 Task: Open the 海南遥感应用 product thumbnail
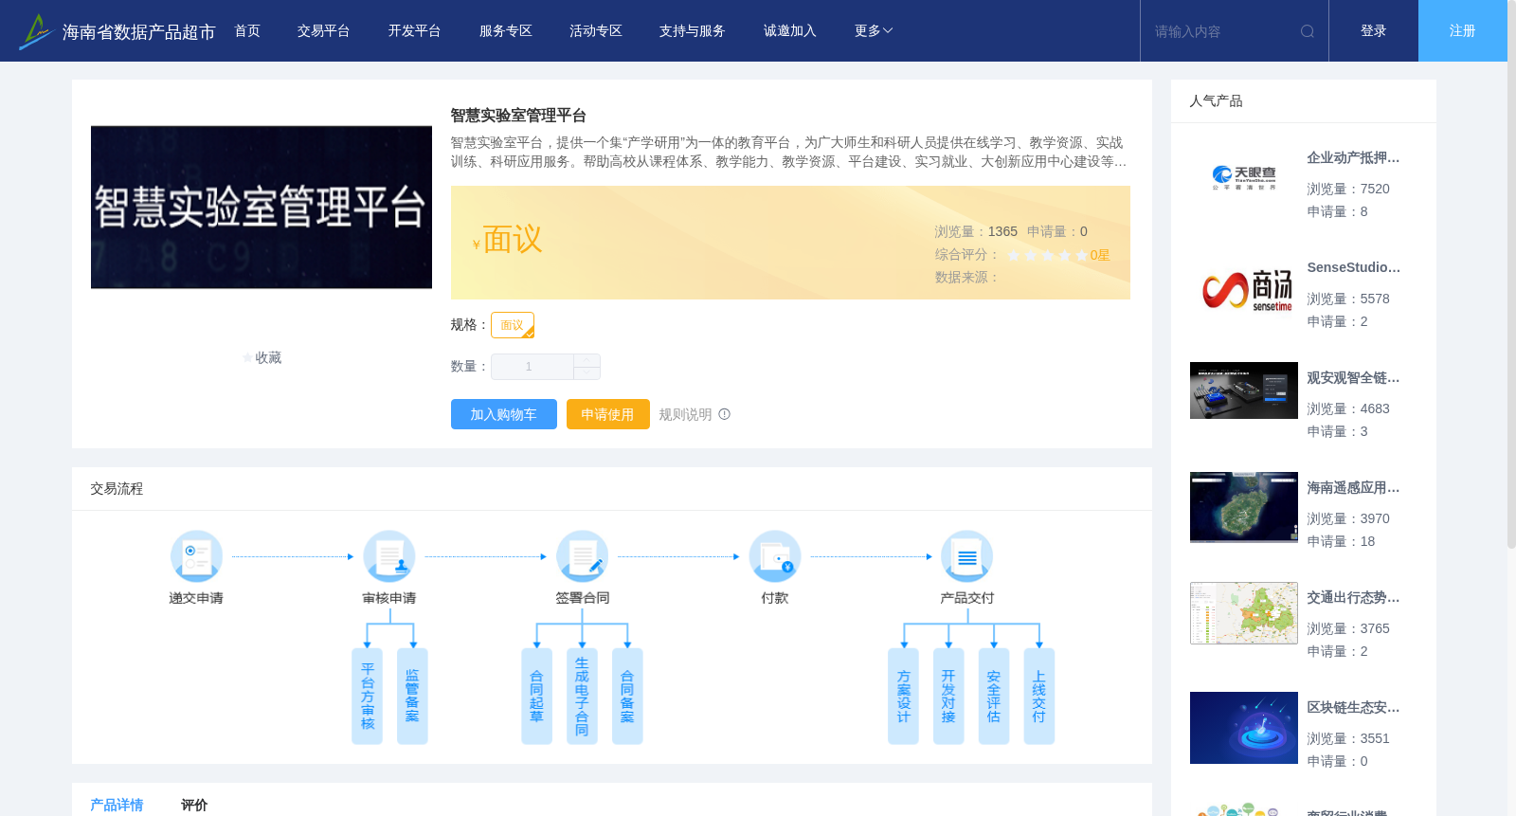(x=1244, y=507)
